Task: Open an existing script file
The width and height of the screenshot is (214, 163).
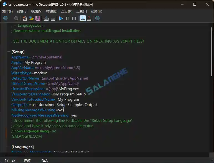Action: click(x=31, y=18)
